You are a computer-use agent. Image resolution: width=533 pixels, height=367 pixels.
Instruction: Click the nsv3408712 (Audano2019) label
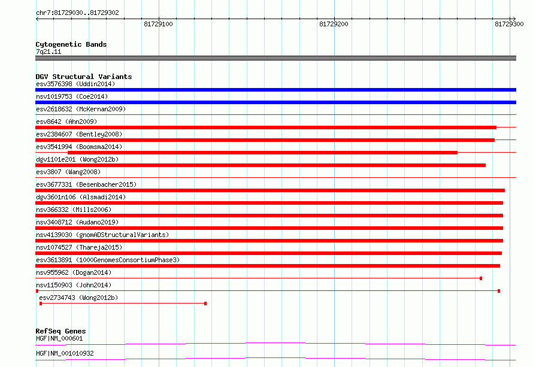tap(77, 222)
